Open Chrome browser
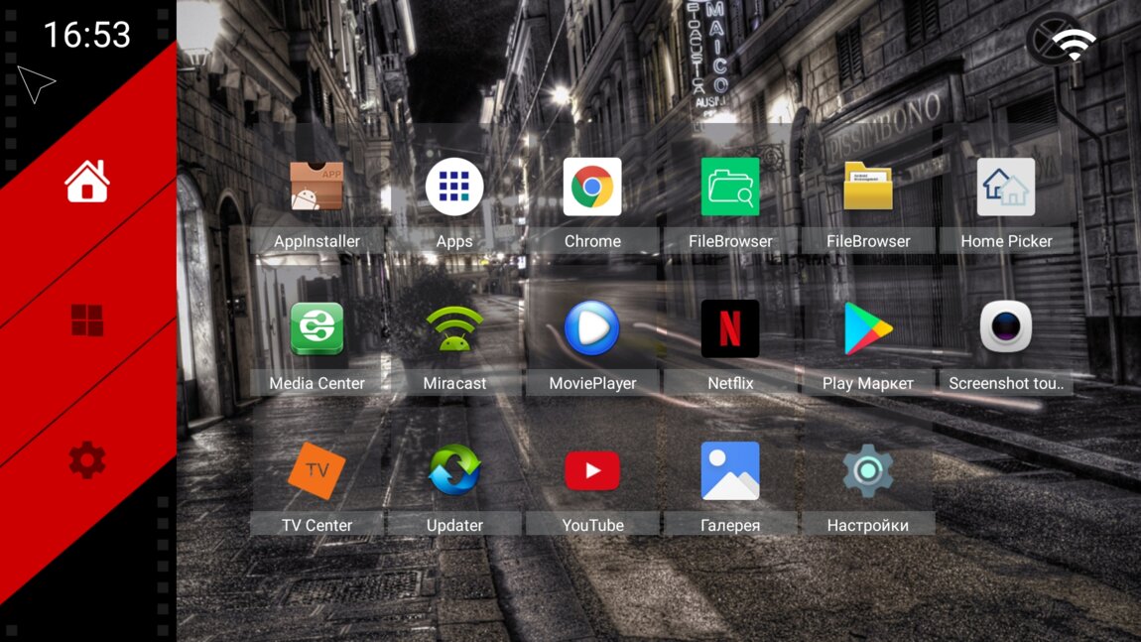 pos(592,188)
